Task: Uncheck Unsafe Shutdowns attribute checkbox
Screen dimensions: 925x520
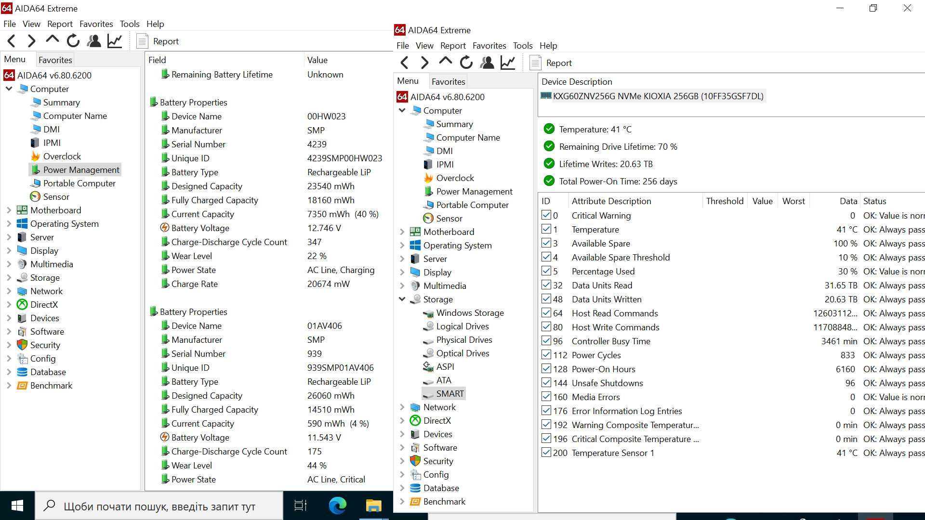Action: (546, 383)
